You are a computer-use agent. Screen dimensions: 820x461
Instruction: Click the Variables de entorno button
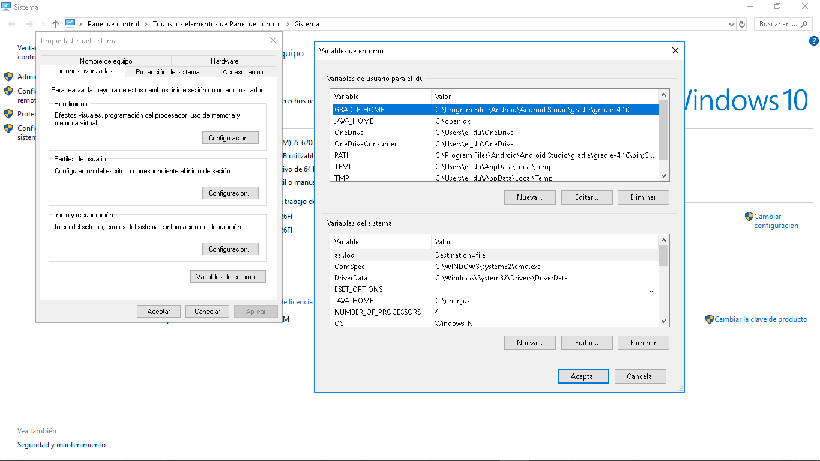tap(228, 276)
